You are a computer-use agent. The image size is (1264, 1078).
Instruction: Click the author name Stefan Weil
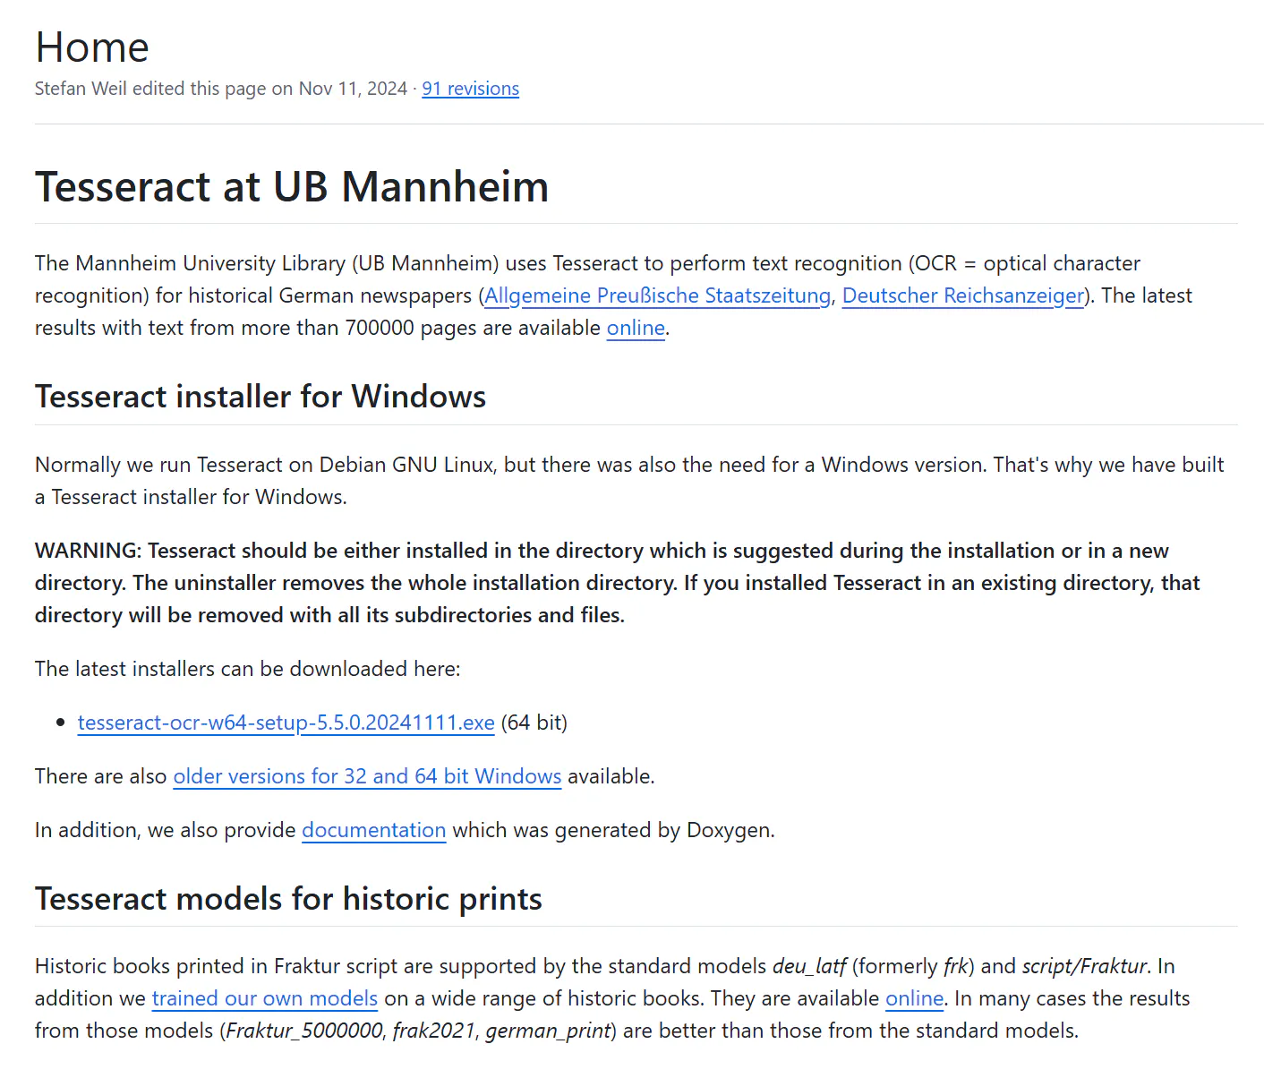[x=81, y=89]
